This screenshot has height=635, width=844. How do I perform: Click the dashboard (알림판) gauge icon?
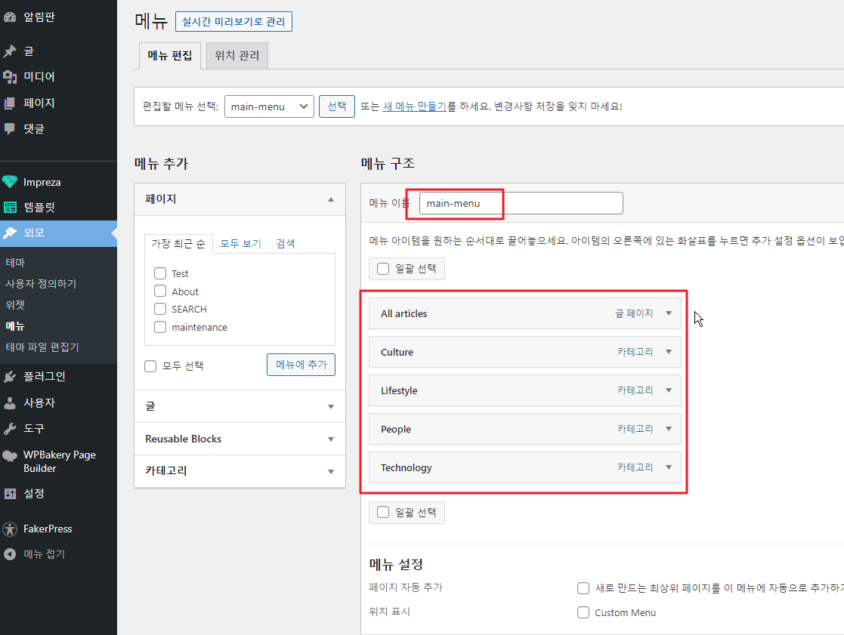(x=10, y=17)
